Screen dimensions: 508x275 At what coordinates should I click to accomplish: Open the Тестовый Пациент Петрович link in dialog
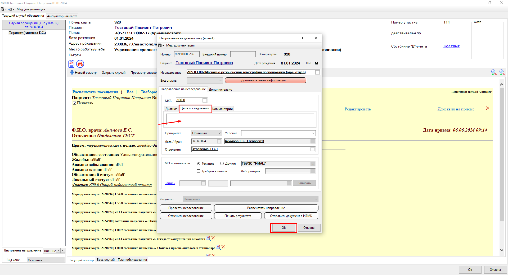(x=204, y=63)
